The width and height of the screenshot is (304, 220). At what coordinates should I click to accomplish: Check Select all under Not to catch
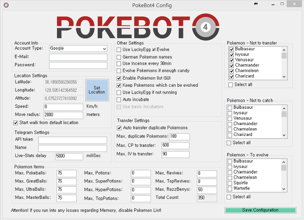(229, 143)
